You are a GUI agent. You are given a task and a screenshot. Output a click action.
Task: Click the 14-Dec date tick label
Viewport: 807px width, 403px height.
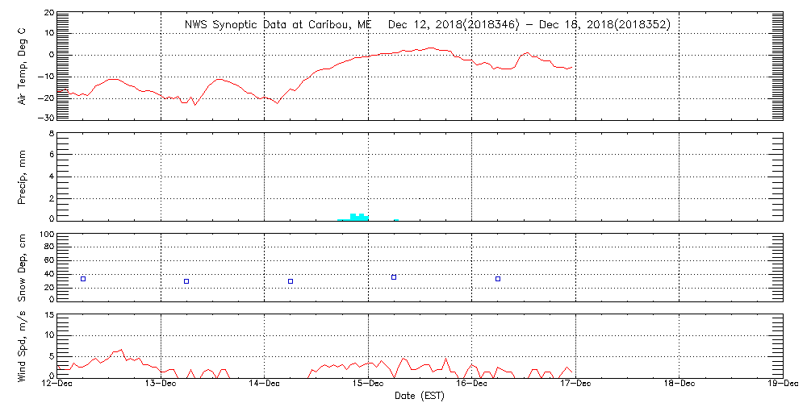265,384
